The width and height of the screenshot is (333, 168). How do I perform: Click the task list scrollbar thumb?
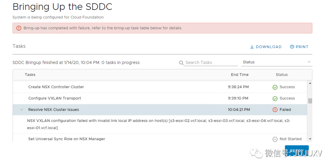310,101
